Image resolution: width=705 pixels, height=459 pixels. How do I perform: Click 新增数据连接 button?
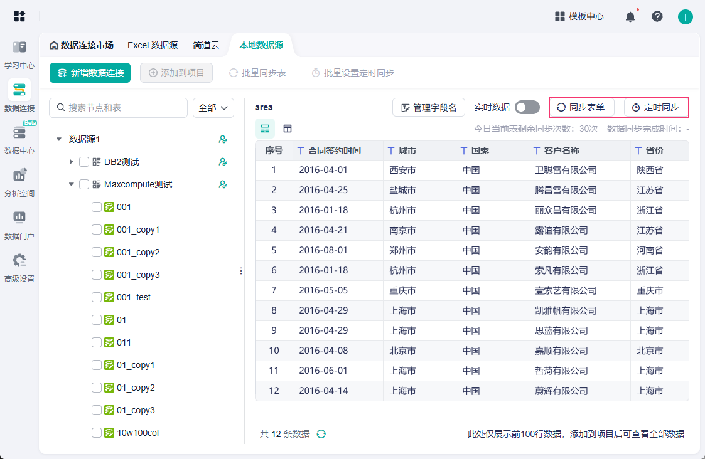click(90, 73)
